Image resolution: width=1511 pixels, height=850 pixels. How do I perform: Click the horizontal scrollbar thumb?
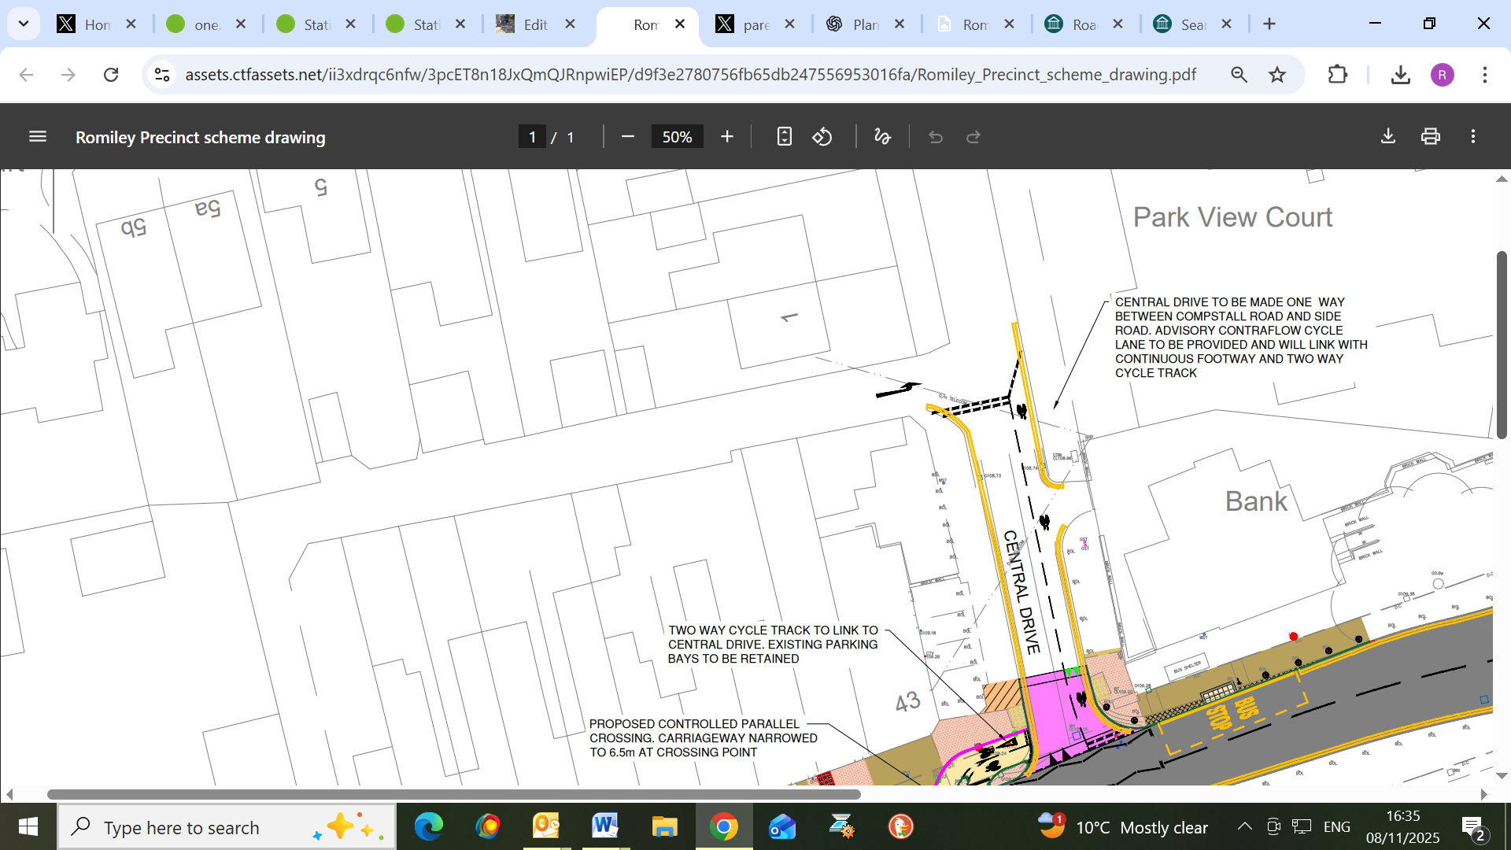(453, 794)
